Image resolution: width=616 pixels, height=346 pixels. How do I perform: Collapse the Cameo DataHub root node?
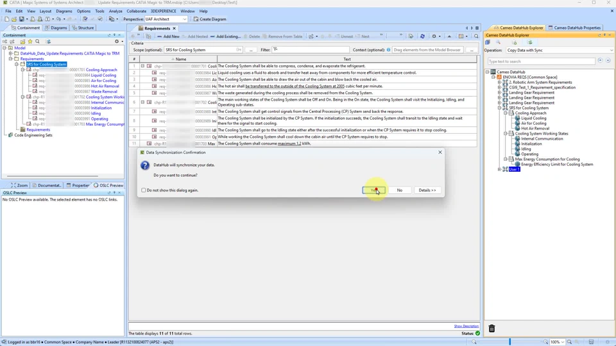(488, 72)
